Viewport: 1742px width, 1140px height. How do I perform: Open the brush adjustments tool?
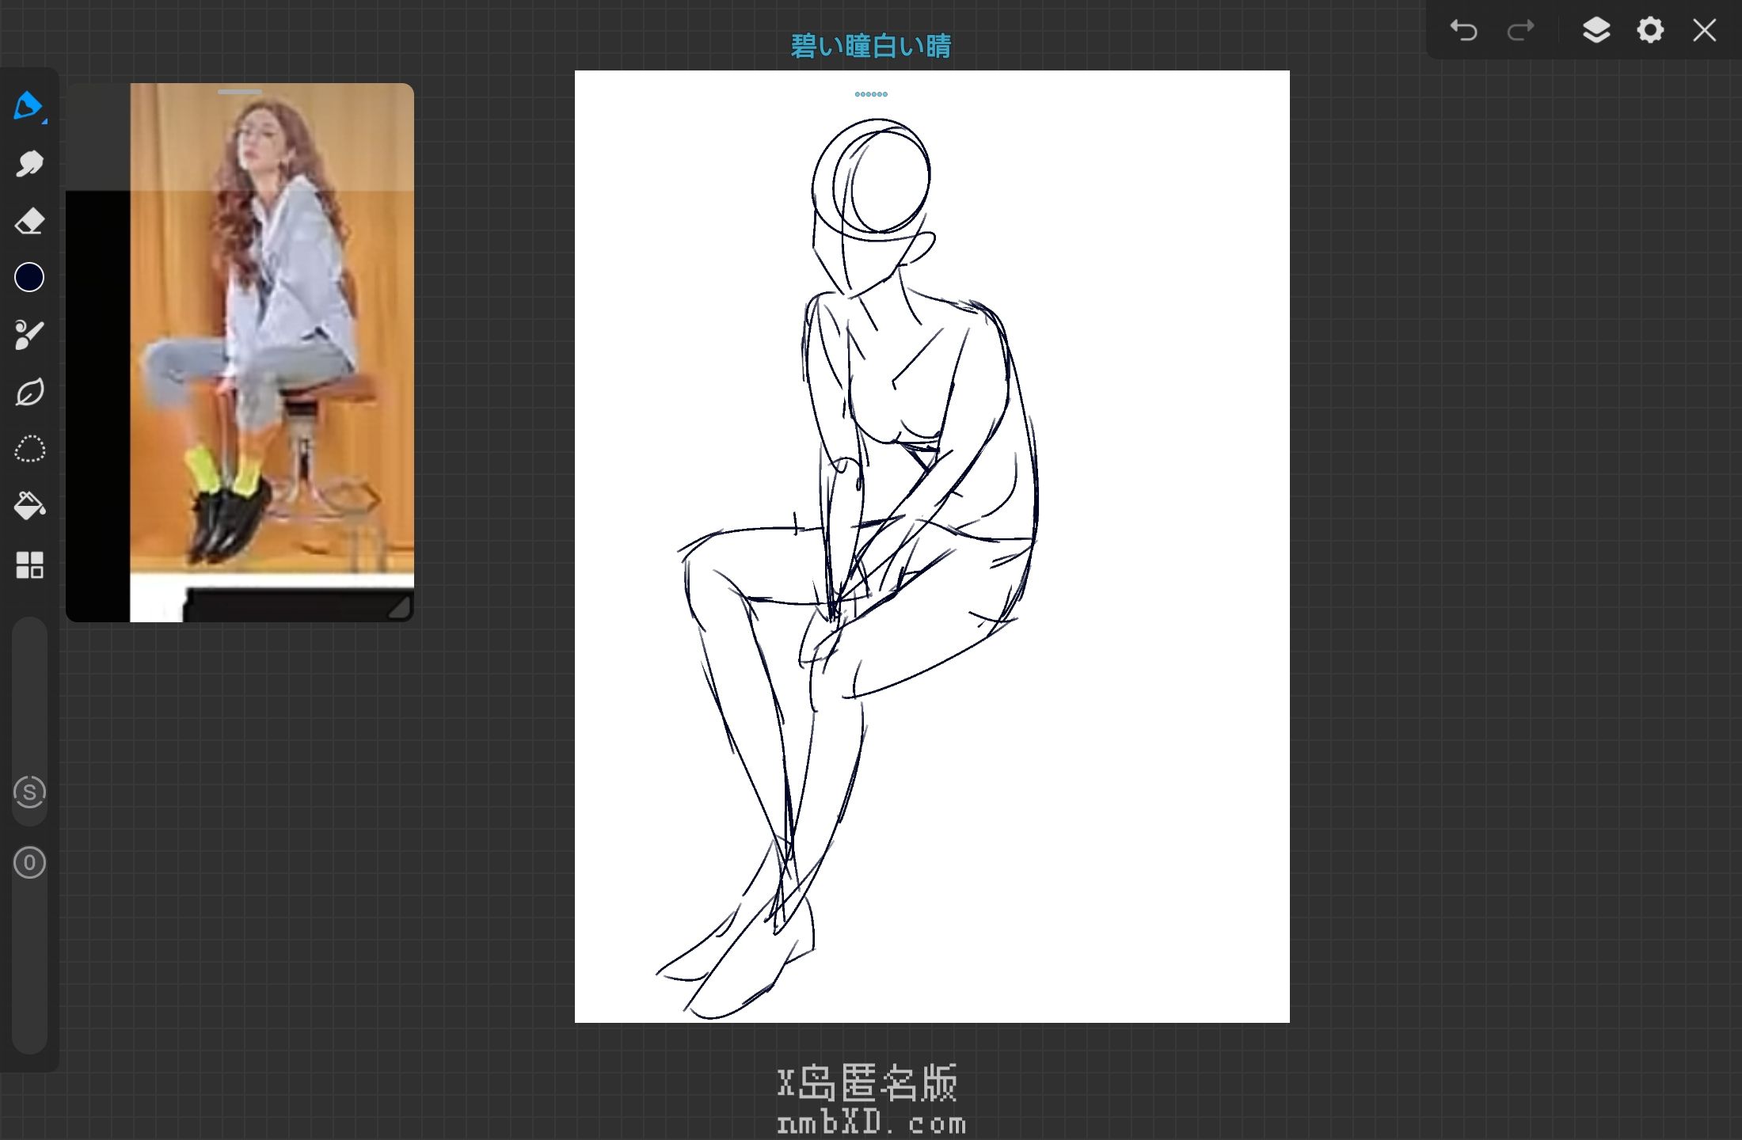29,335
